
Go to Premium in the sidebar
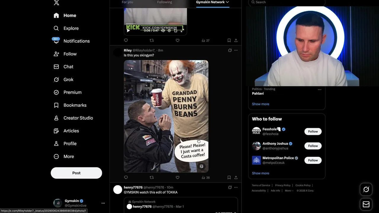tap(68, 92)
